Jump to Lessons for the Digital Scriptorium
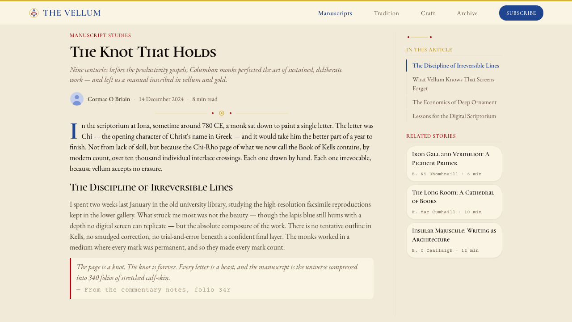Viewport: 572px width, 322px height. click(454, 116)
